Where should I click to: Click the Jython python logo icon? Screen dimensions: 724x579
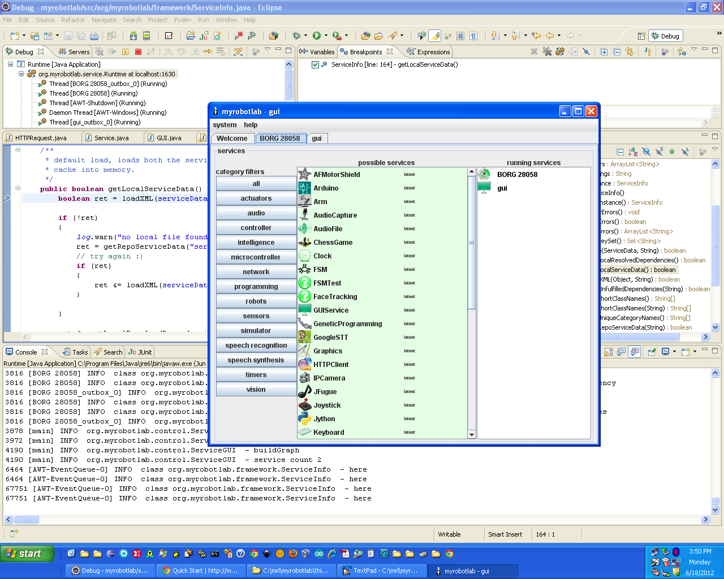[x=304, y=418]
